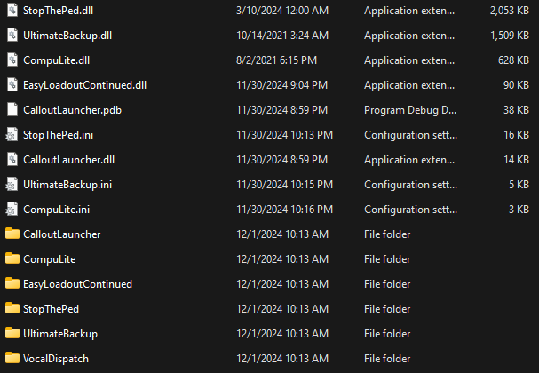Select the CalloutLauncher.dll file name
539x373 pixels.
pyautogui.click(x=68, y=159)
